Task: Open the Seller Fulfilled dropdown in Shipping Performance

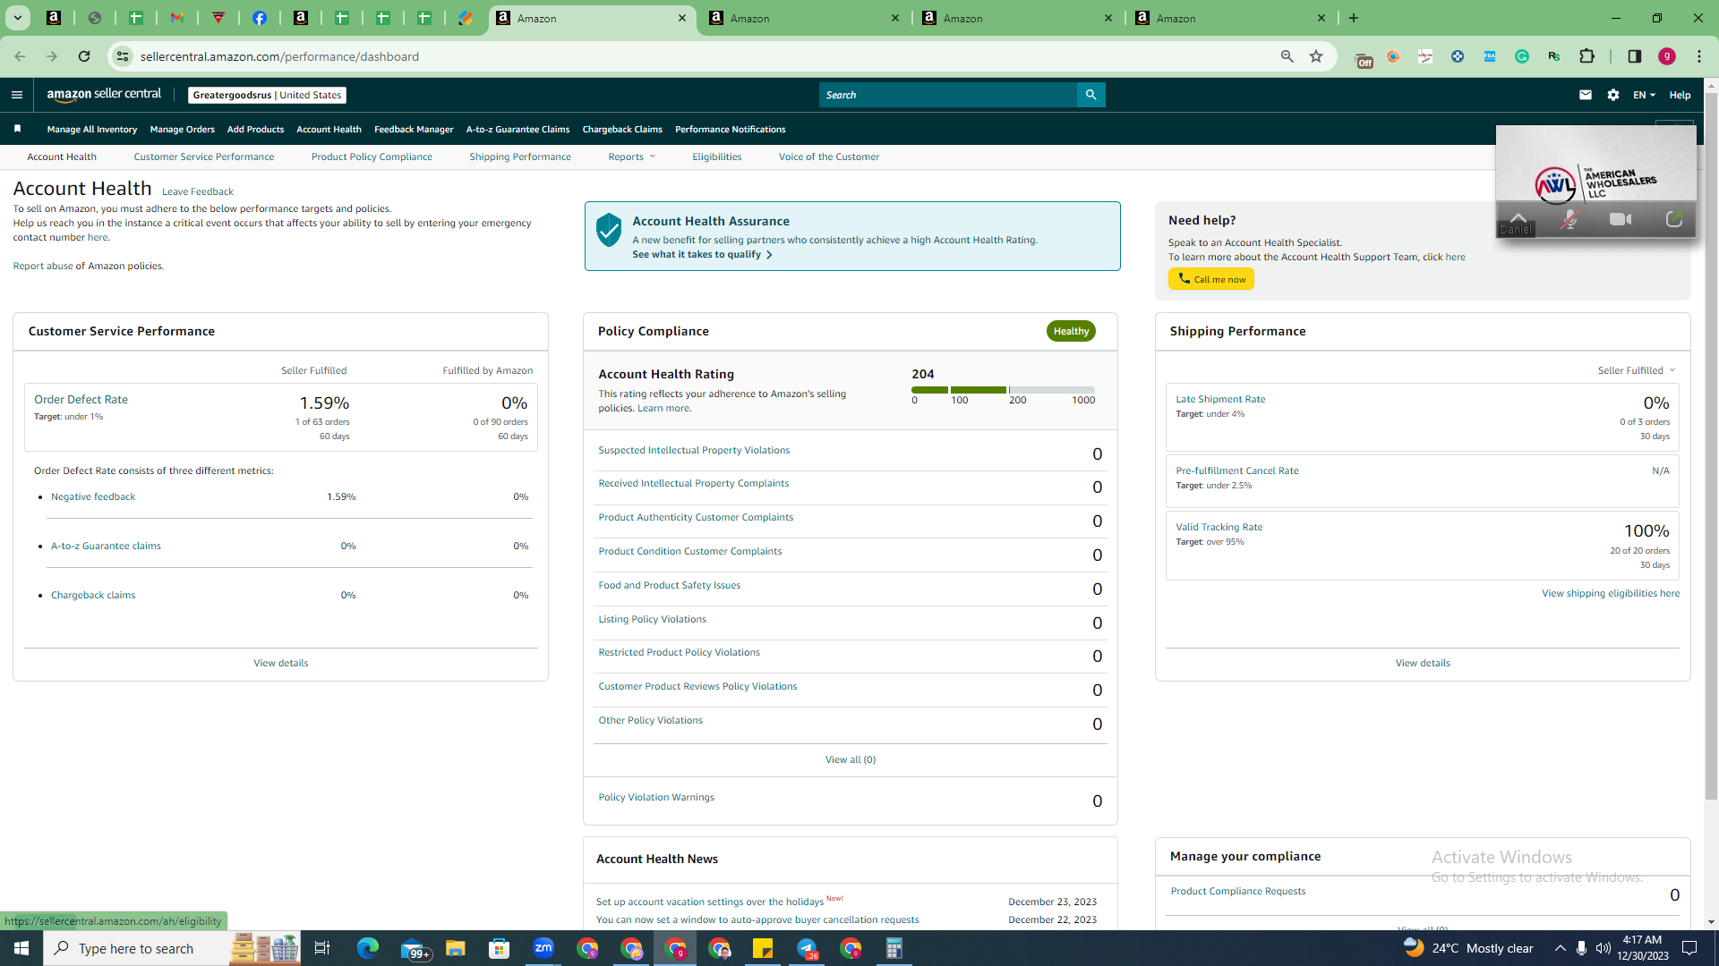Action: click(x=1637, y=370)
